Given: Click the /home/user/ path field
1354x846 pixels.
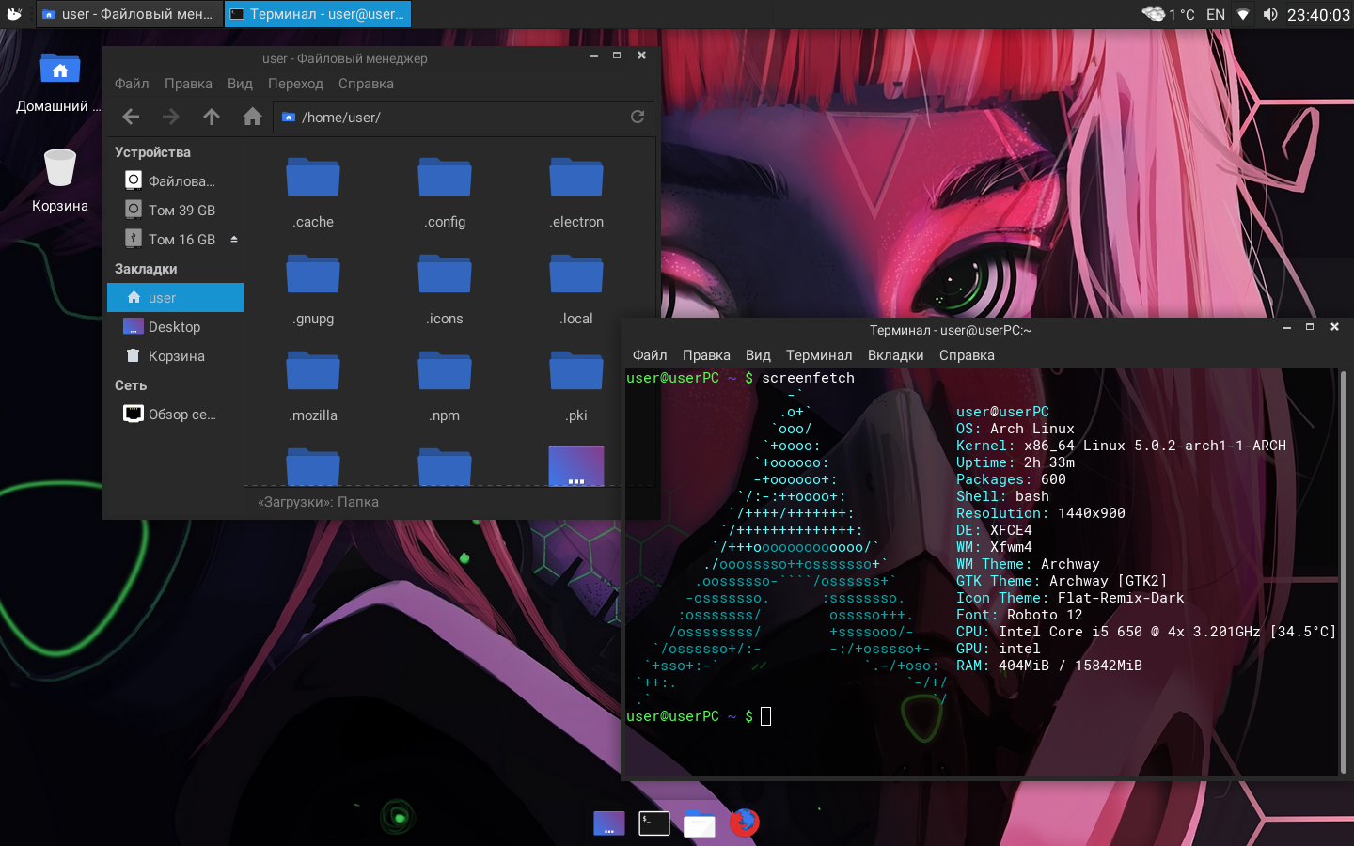Looking at the screenshot, I should coord(464,117).
